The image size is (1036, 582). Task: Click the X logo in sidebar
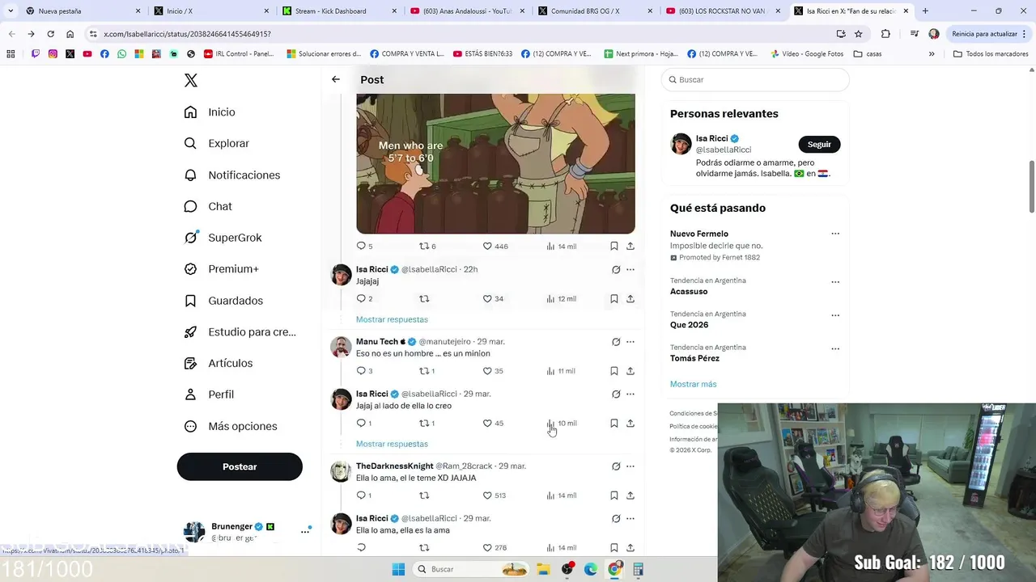point(191,80)
